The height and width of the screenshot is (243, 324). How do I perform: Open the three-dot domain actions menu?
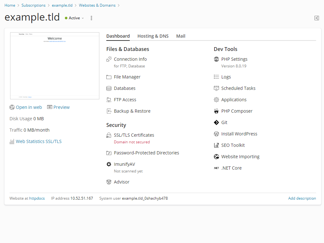click(x=91, y=18)
